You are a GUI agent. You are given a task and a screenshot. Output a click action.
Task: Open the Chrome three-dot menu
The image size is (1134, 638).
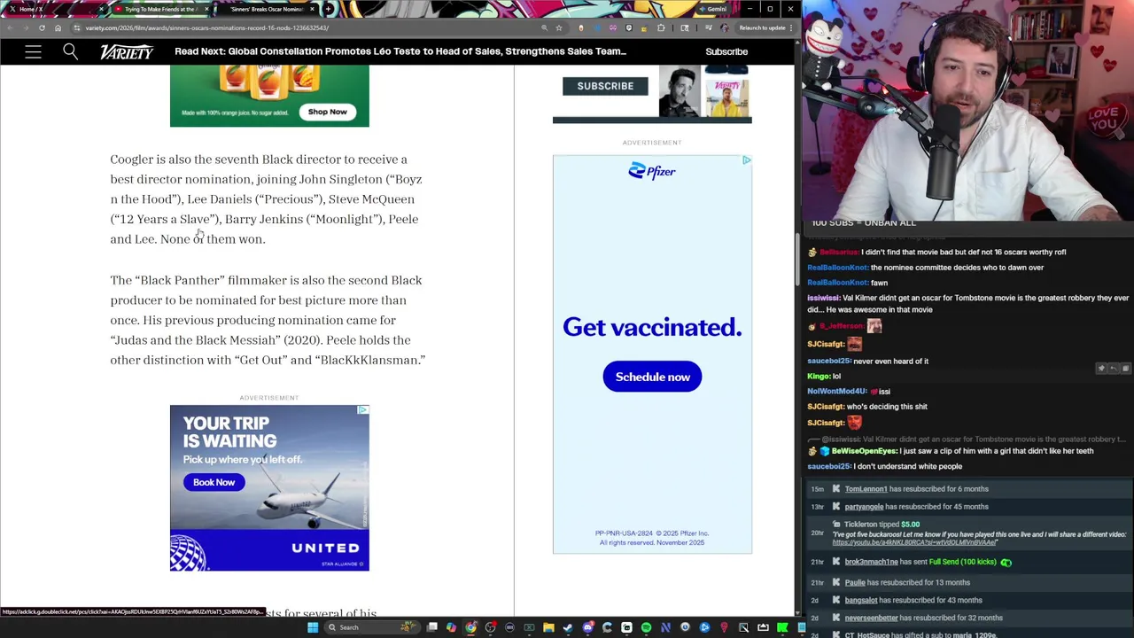tap(791, 27)
